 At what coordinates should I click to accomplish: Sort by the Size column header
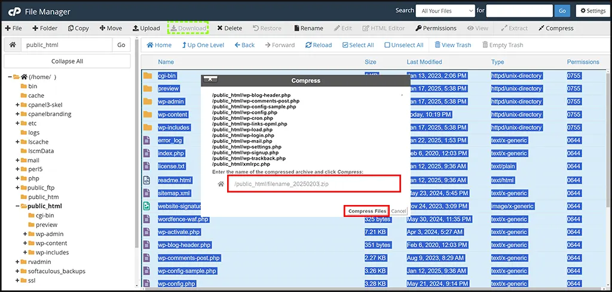[371, 62]
